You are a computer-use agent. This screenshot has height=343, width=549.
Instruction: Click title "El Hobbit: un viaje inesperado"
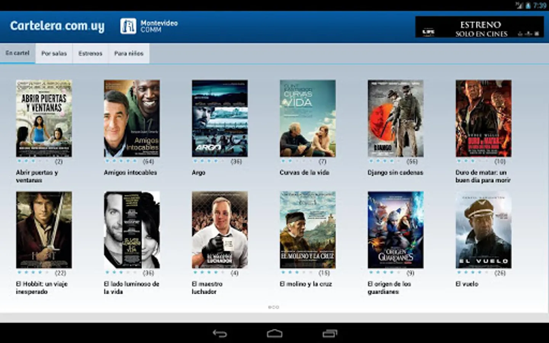(42, 288)
